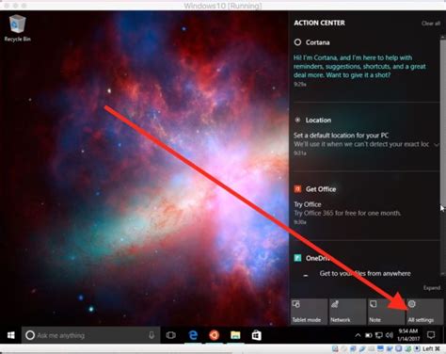446x354 pixels.
Task: Click the orange circular app icon beside Edge
Action: [x=215, y=335]
